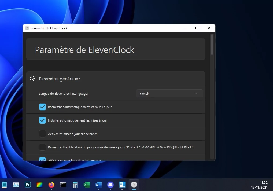Image resolution: width=273 pixels, height=191 pixels.
Task: Open the command prompt taskbar icon
Action: (x=63, y=185)
